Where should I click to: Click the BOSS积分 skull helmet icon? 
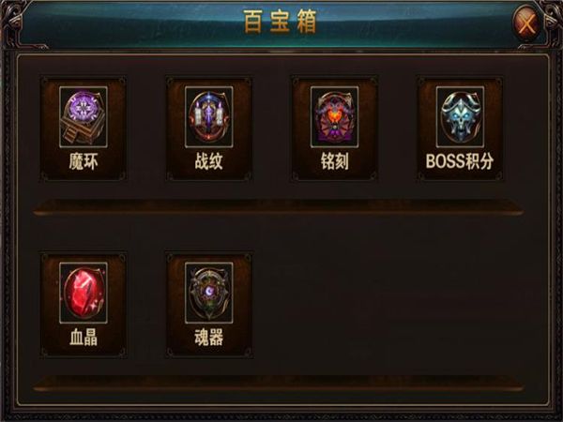click(460, 117)
